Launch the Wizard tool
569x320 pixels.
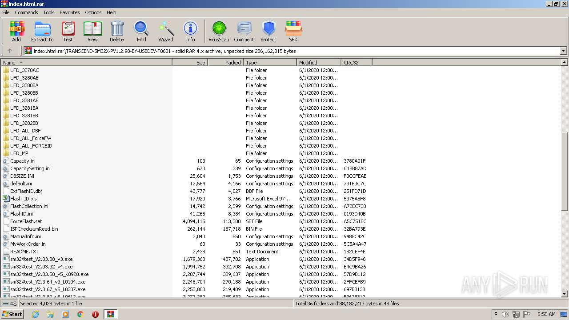click(x=166, y=32)
